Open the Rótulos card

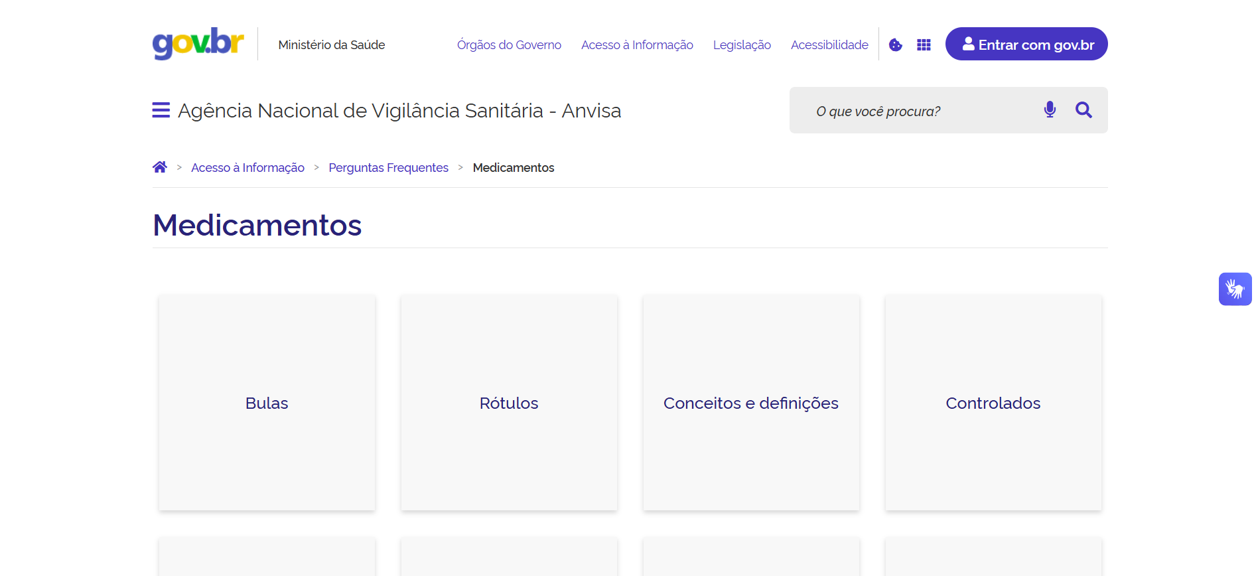click(x=509, y=403)
